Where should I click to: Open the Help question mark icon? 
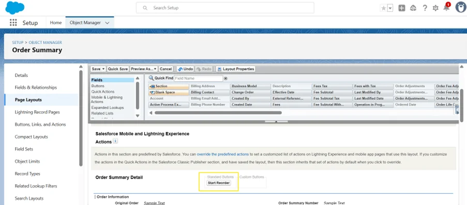pyautogui.click(x=425, y=8)
